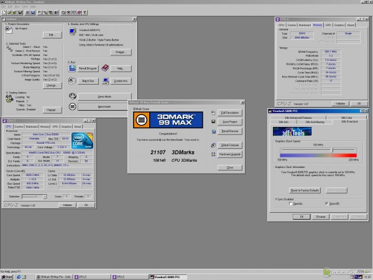The width and height of the screenshot is (373, 280).
Task: Switch to the 3dfx Info tab
Action: 283,122
